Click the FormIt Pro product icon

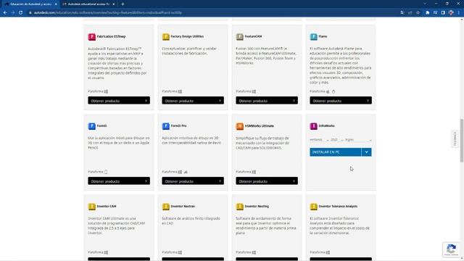click(166, 126)
